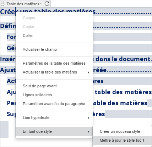Expand En tant que style submenu
152x147 pixels.
[54, 131]
